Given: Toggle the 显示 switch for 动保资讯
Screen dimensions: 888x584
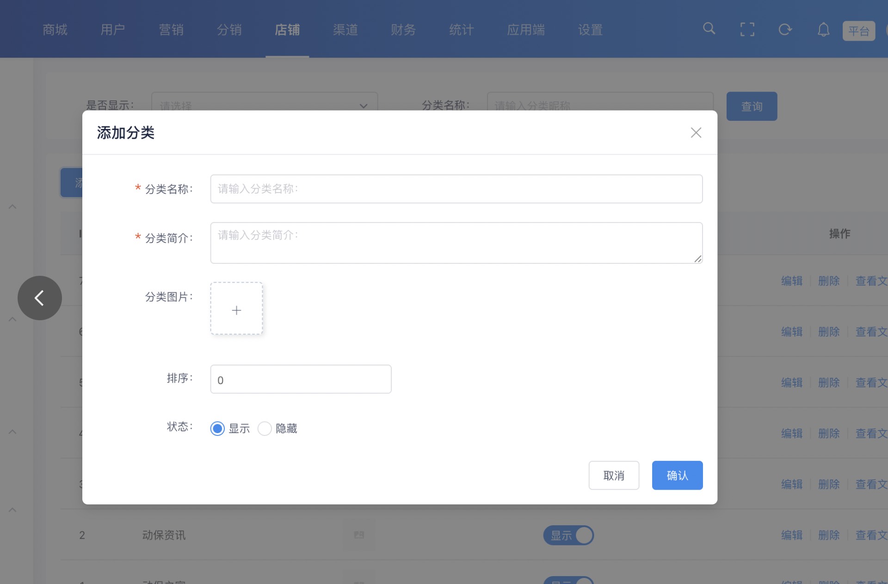Looking at the screenshot, I should [x=568, y=535].
